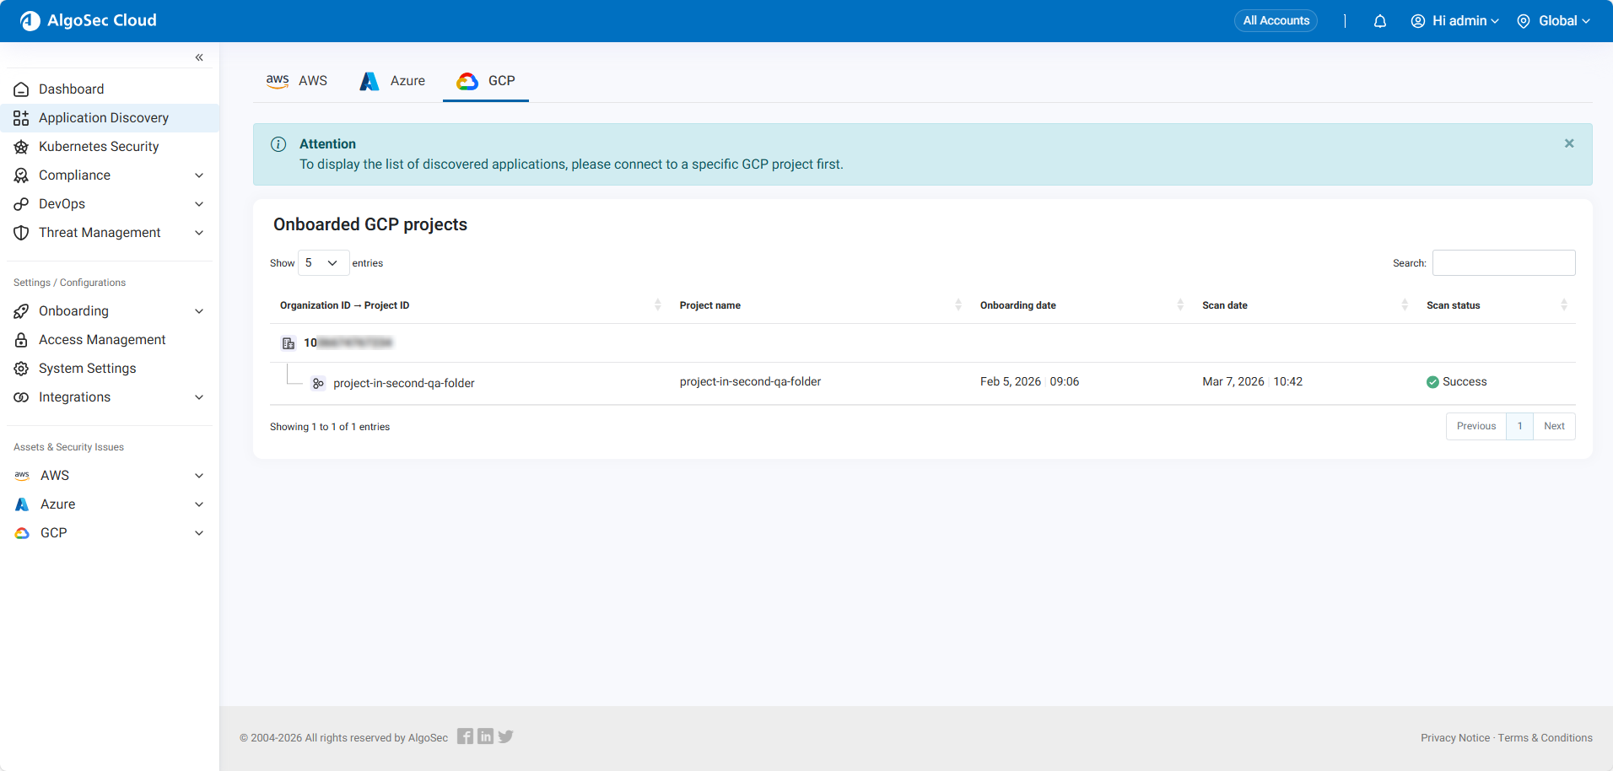The height and width of the screenshot is (771, 1613).
Task: Open the LinkedIn icon in the footer
Action: click(485, 736)
